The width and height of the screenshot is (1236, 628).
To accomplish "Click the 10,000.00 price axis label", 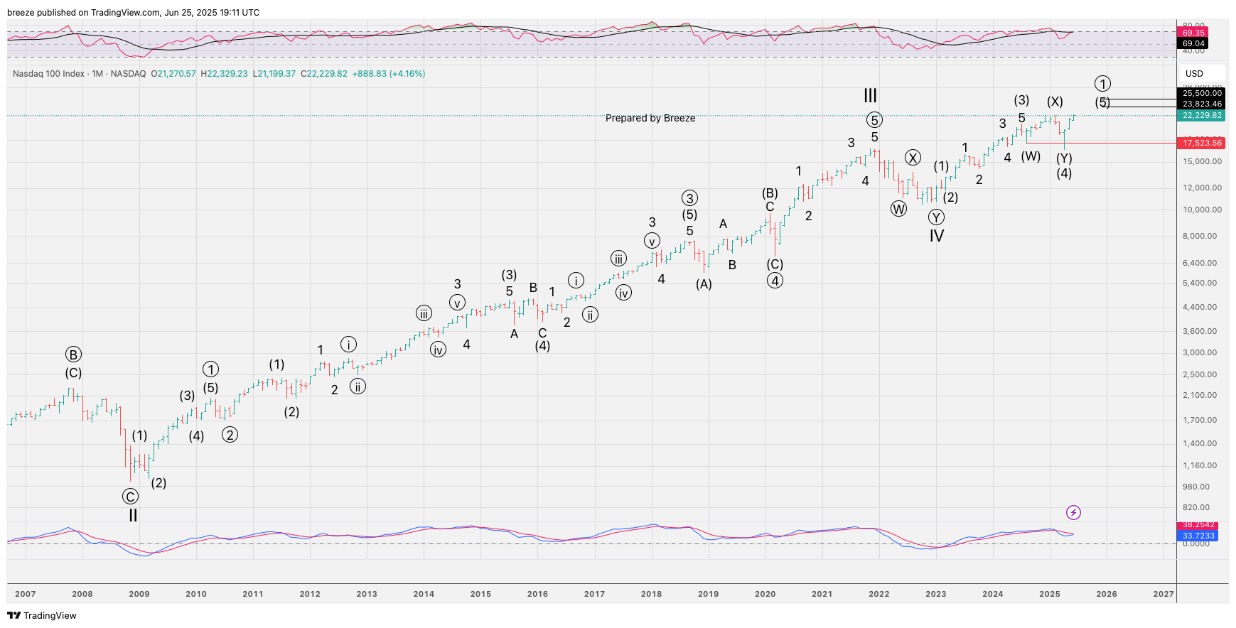I will pyautogui.click(x=1202, y=210).
